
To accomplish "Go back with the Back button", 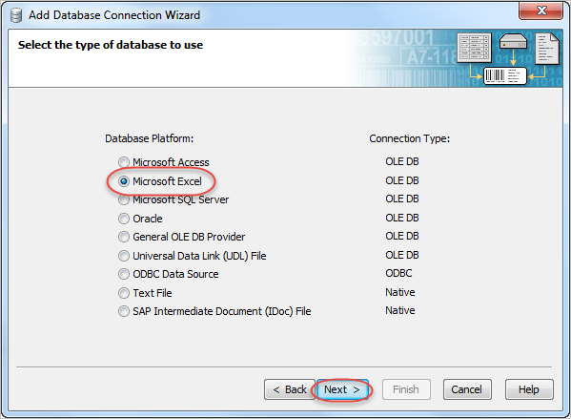I will coord(290,389).
